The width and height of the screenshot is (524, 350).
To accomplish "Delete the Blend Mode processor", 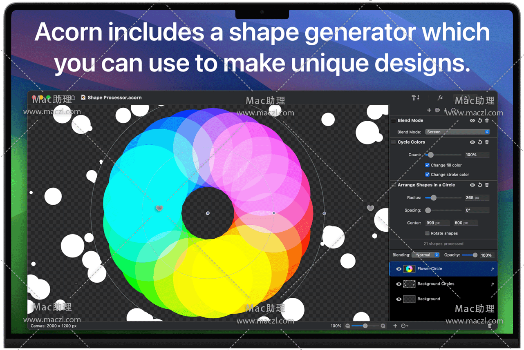I will click(487, 121).
